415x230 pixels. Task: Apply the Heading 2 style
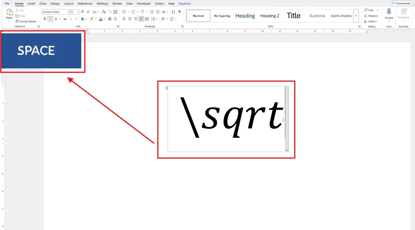(x=270, y=16)
